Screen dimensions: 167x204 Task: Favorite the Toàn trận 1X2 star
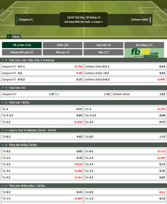(6, 88)
